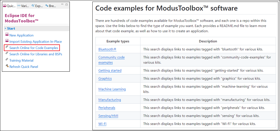Open Search Online for Code Examples
Screen dimensions: 280x131
(34, 48)
